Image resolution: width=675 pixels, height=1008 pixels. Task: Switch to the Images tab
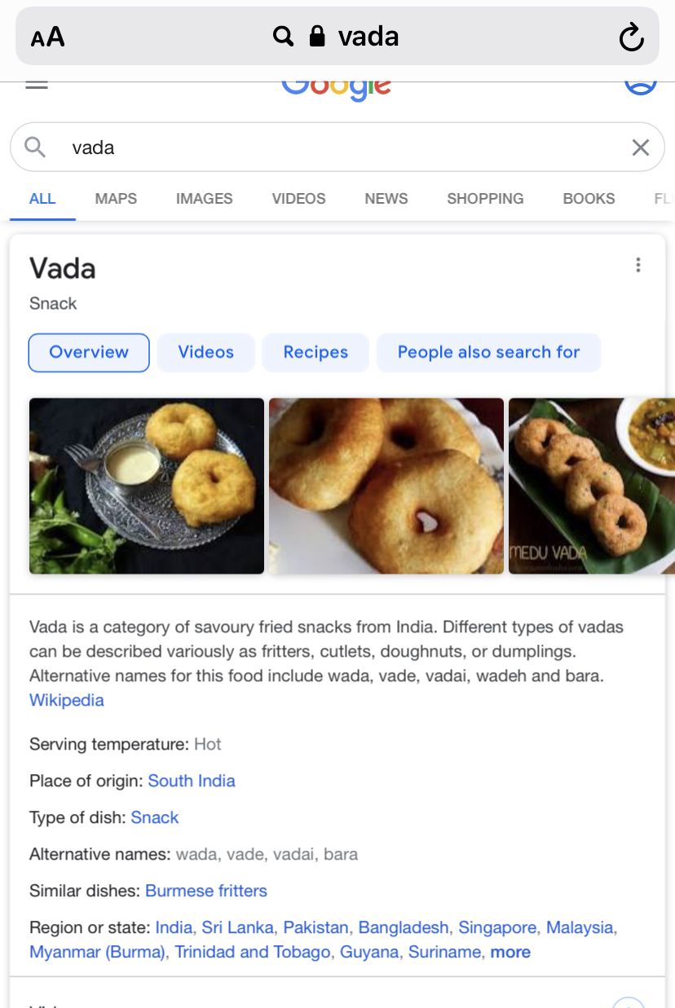204,198
